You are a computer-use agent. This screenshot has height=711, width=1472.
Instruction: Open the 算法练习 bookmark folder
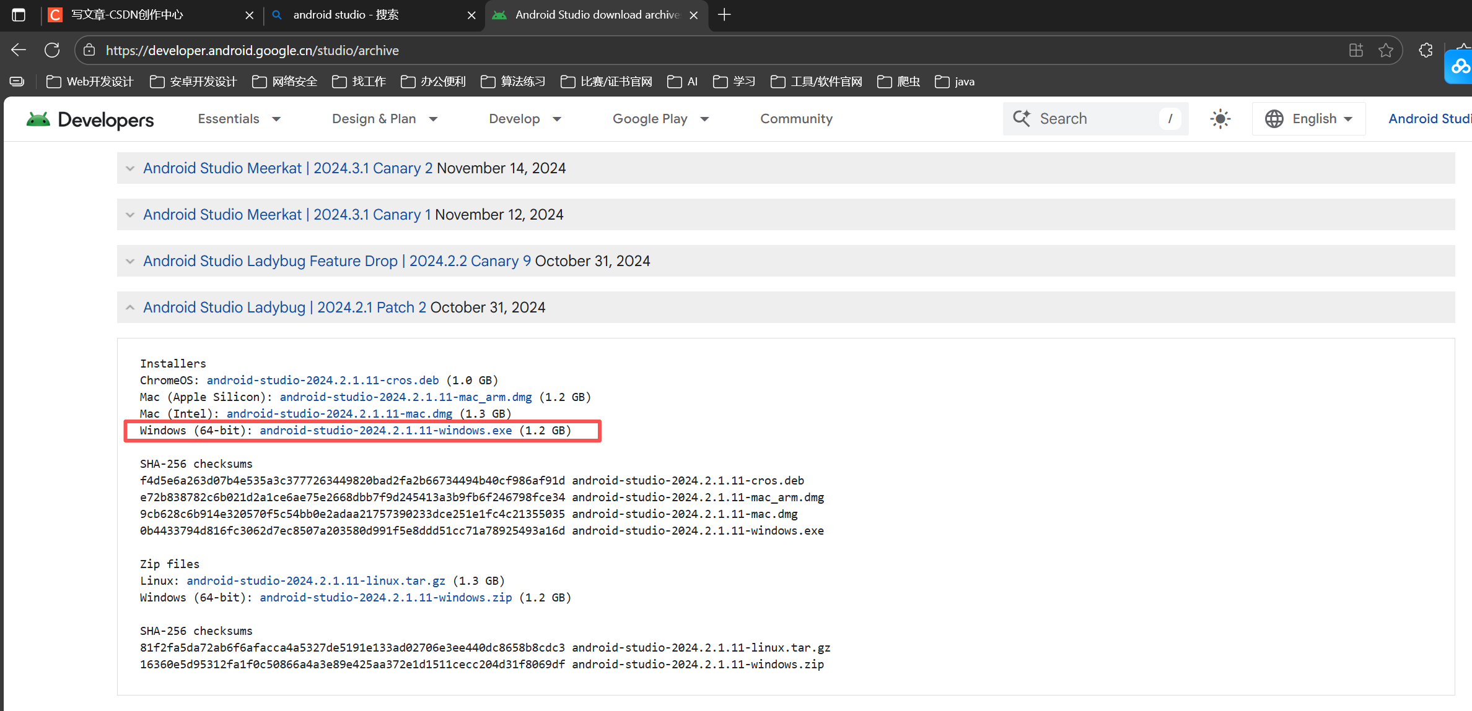tap(513, 82)
